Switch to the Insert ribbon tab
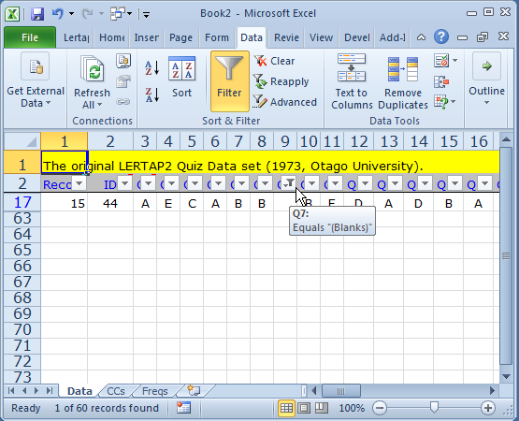 tap(146, 37)
